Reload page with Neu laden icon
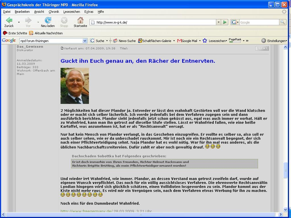Image resolution: width=291 pixels, height=218 pixels. pyautogui.click(x=48, y=20)
